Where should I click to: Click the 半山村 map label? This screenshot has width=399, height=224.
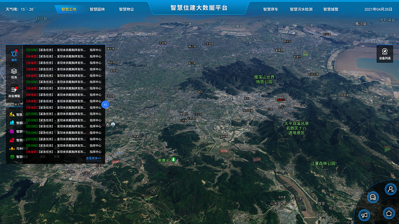(x=297, y=199)
